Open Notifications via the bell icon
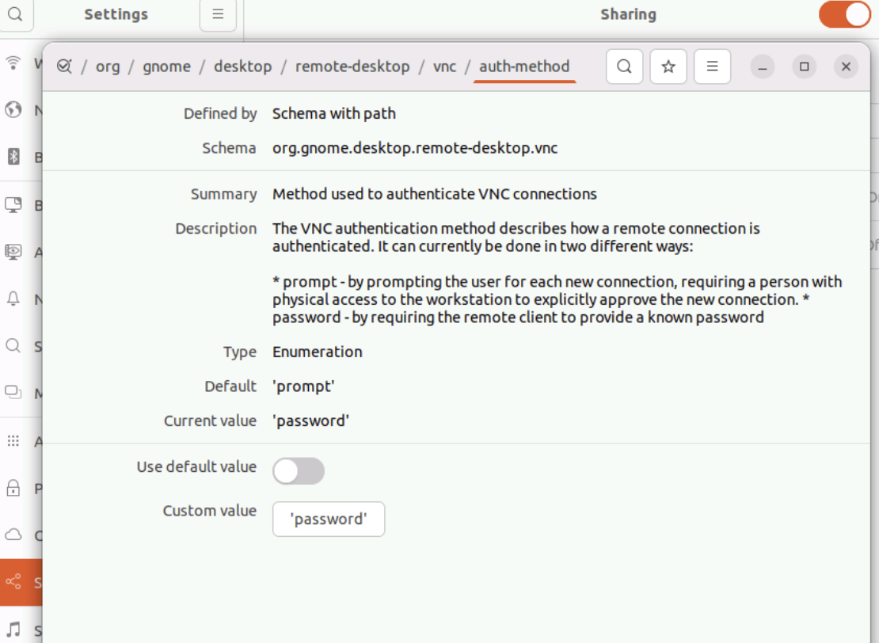This screenshot has width=879, height=643. 13,299
